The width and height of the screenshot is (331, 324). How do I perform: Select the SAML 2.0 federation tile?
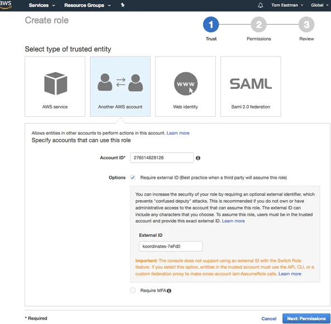(x=250, y=86)
